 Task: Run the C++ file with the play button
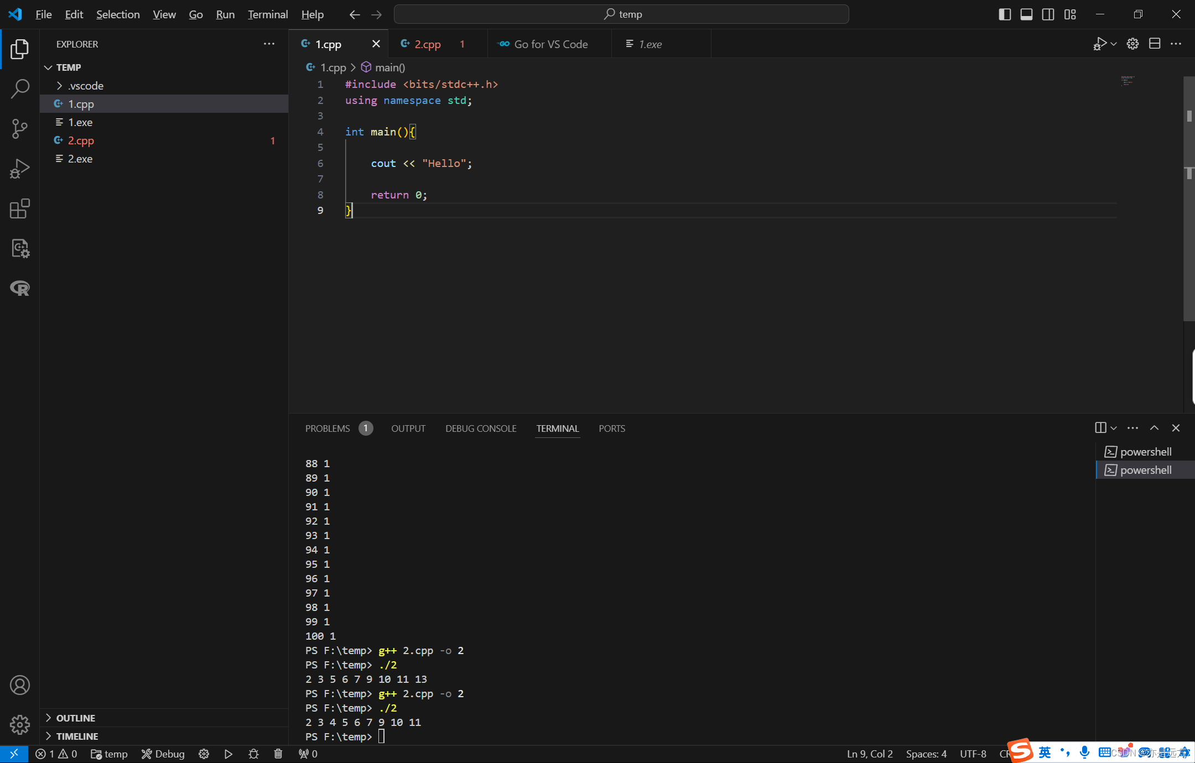[1101, 44]
